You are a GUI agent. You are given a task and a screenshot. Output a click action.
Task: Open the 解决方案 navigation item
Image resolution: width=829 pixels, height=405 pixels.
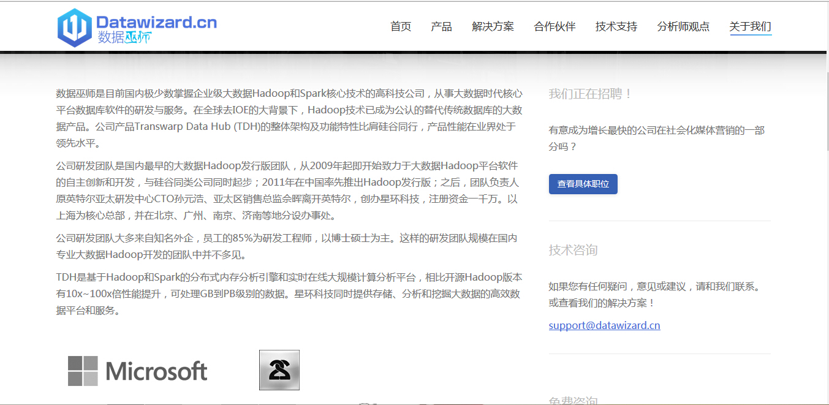(493, 26)
